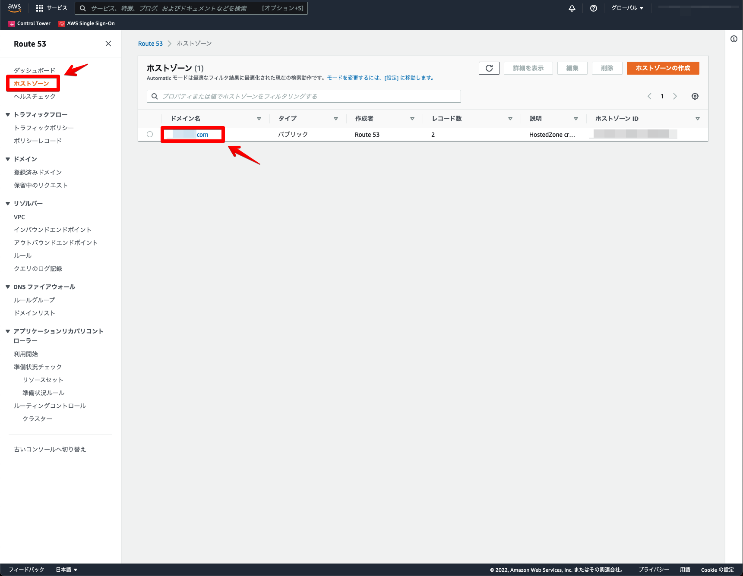Open ポリシーレコード page
This screenshot has width=743, height=576.
38,141
